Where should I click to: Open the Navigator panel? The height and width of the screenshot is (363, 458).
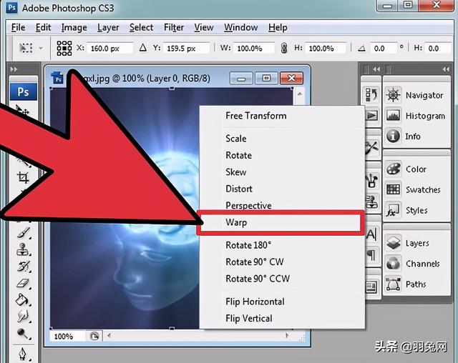pyautogui.click(x=416, y=95)
